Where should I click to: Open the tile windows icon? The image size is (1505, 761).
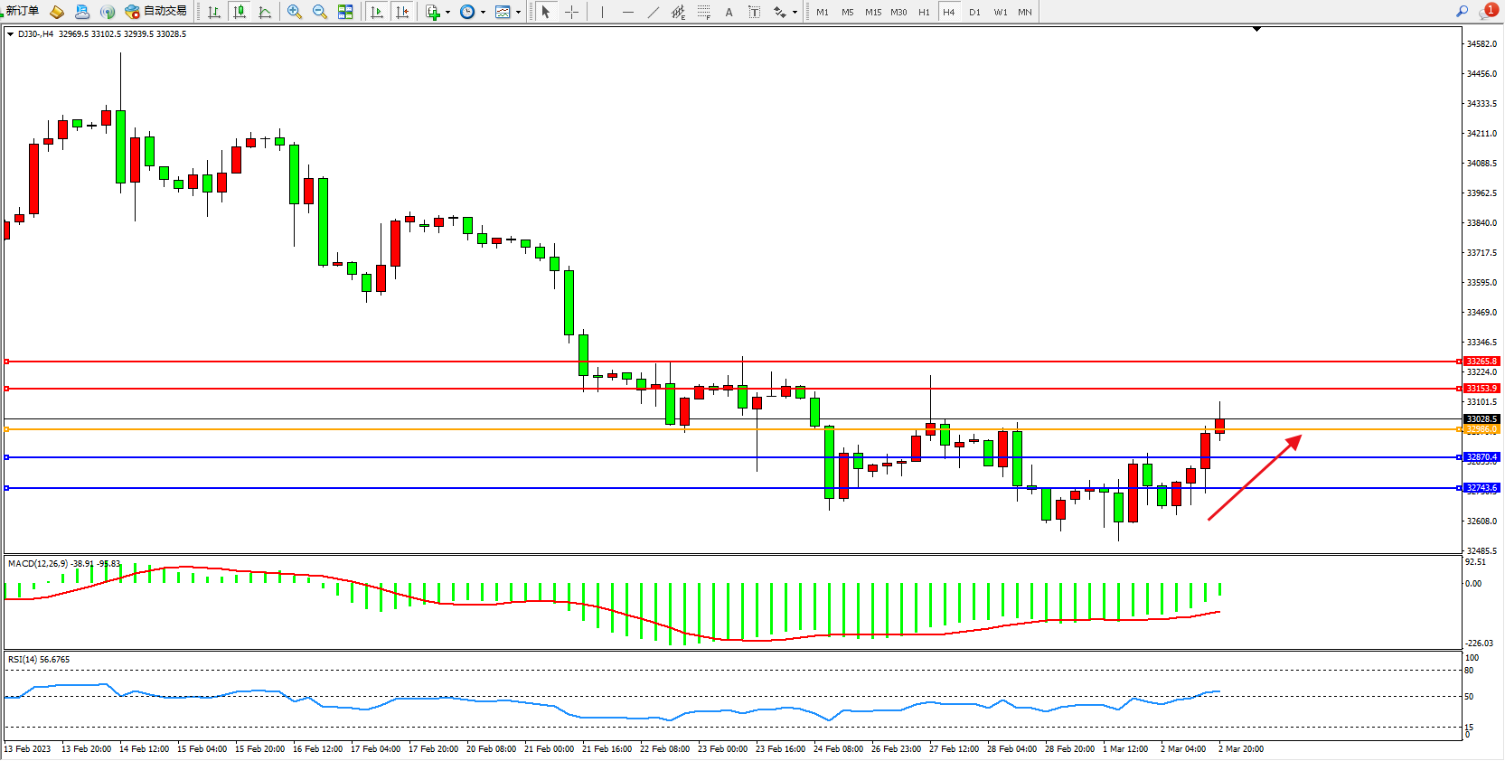point(345,12)
